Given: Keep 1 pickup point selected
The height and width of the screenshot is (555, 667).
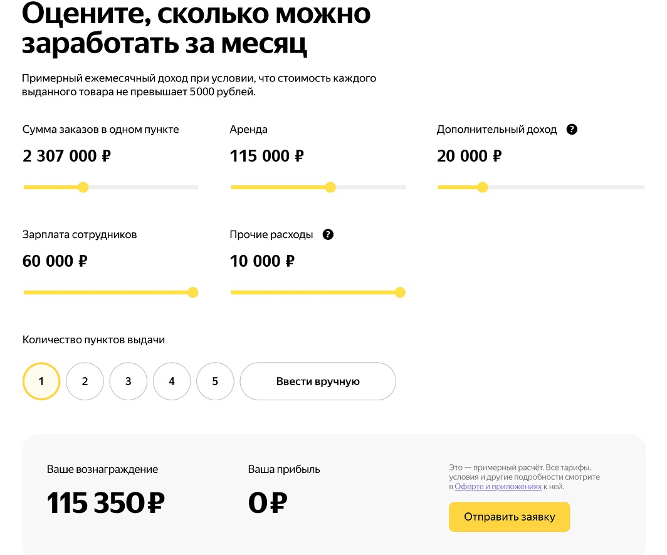Looking at the screenshot, I should (41, 381).
